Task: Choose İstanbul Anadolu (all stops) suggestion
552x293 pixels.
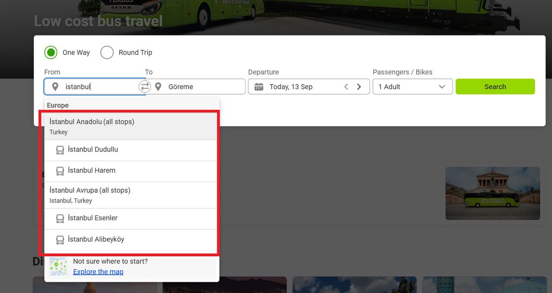Action: 130,127
